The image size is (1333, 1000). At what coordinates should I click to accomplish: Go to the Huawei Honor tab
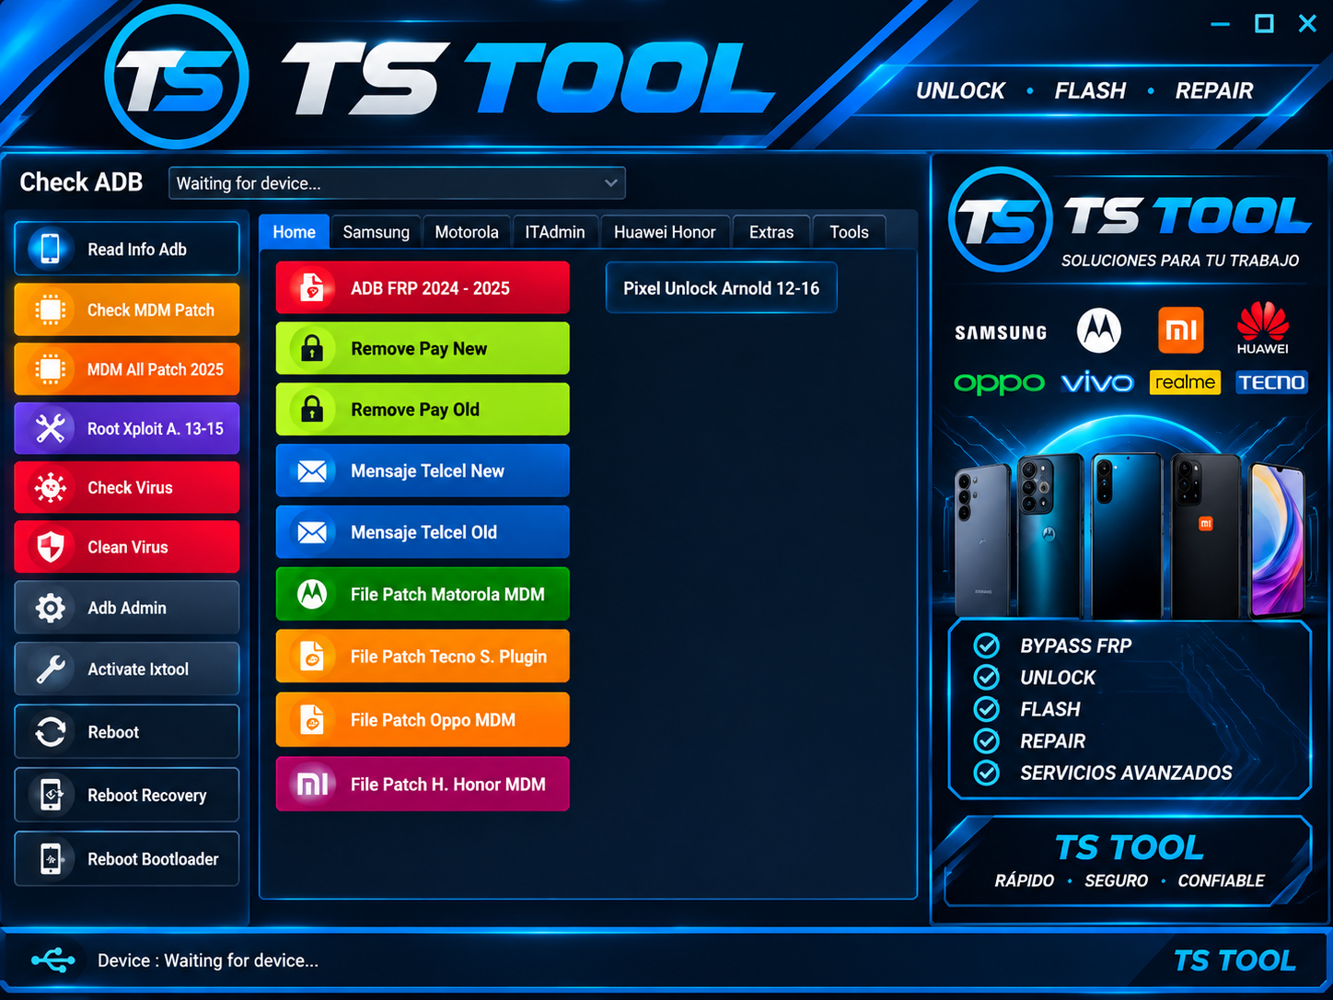(x=665, y=232)
